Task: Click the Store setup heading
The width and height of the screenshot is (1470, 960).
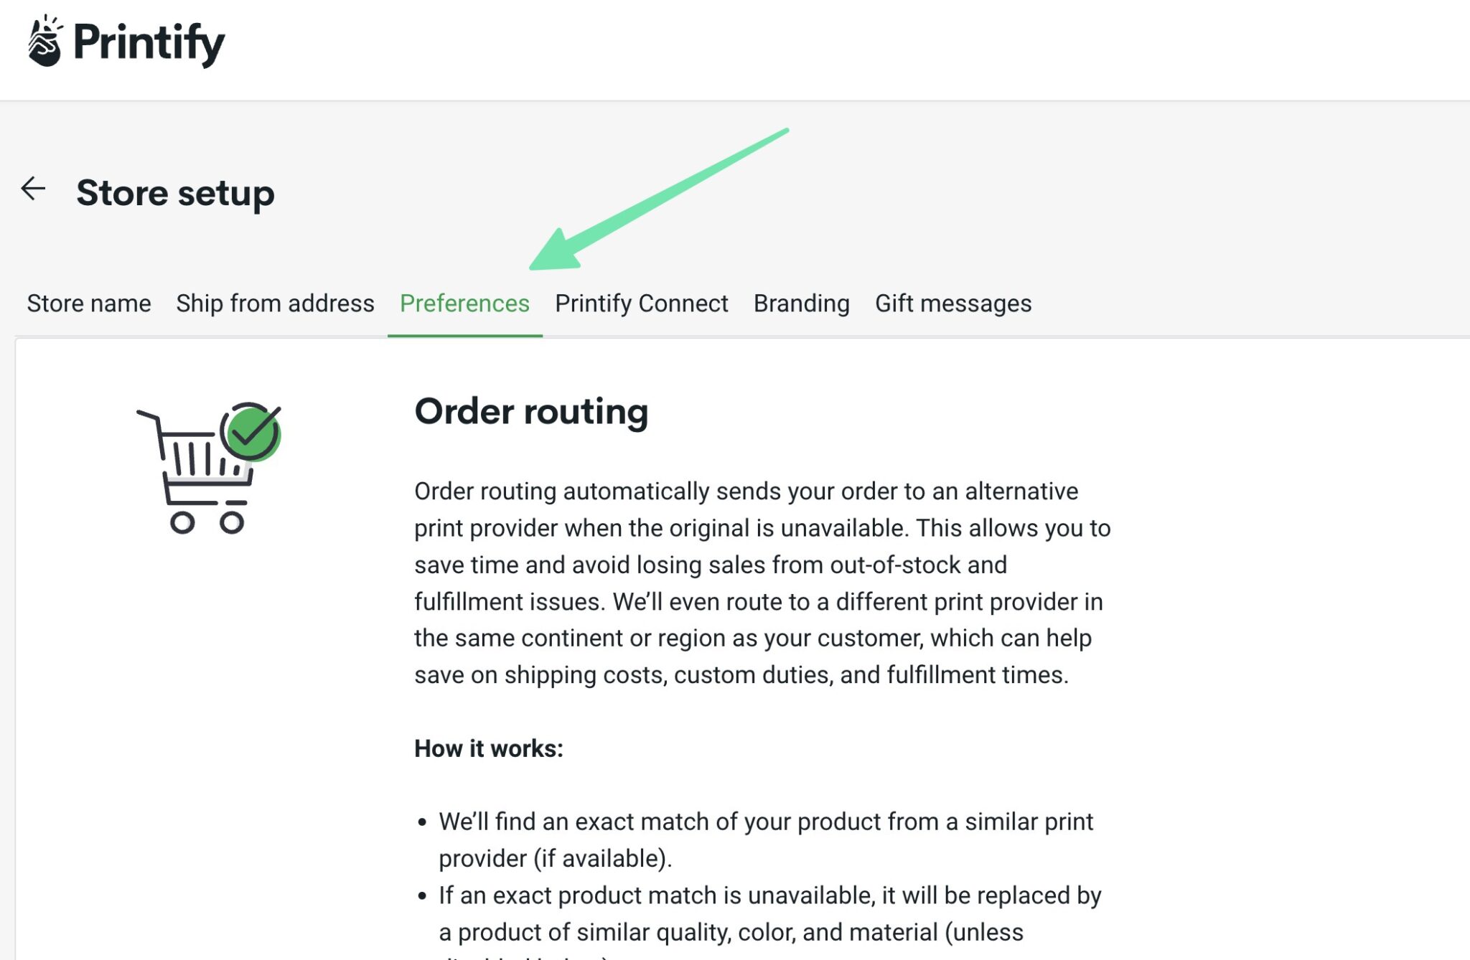Action: pos(175,192)
